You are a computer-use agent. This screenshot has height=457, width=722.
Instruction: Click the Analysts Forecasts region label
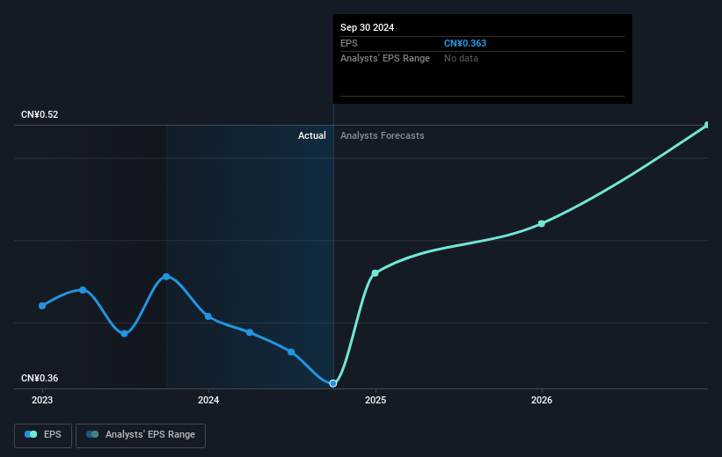tap(383, 135)
